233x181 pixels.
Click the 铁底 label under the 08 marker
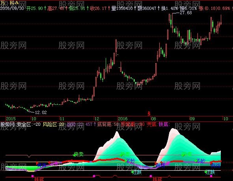(x=157, y=179)
